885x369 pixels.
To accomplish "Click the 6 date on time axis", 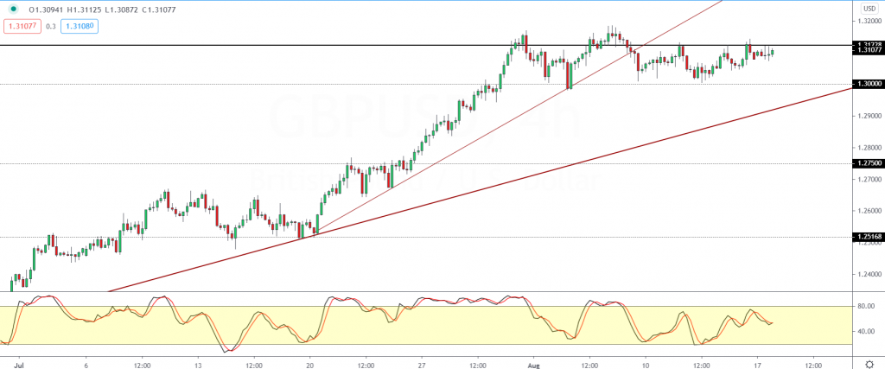I will pyautogui.click(x=86, y=365).
